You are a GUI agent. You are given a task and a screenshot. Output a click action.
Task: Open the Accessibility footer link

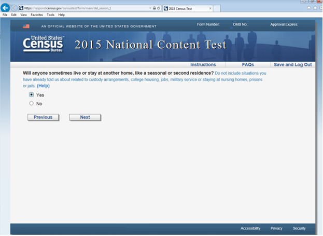(x=250, y=228)
